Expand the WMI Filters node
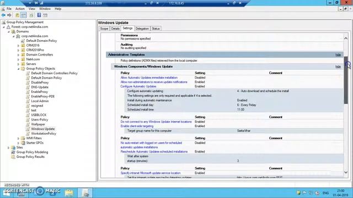 pos(18,138)
